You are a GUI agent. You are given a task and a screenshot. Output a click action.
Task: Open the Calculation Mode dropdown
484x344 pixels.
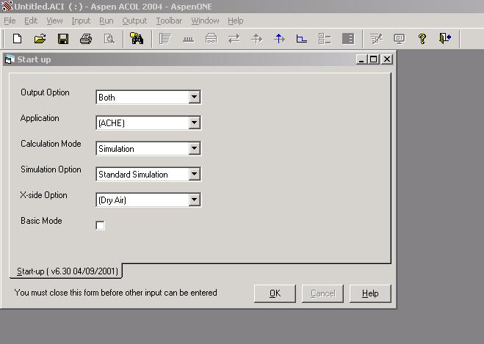(x=194, y=148)
